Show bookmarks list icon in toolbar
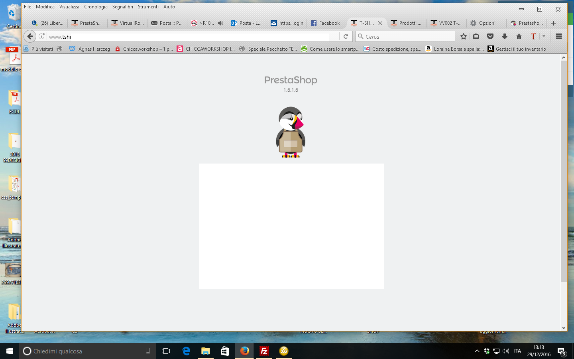This screenshot has height=359, width=574. [476, 36]
